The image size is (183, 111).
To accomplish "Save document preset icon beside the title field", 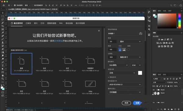I will tap(141, 33).
